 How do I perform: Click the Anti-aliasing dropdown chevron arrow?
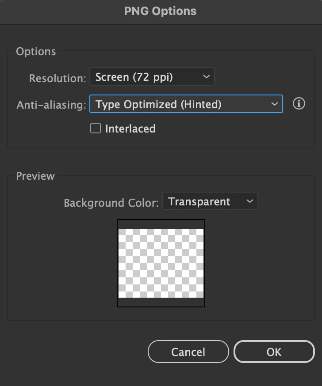coord(275,104)
